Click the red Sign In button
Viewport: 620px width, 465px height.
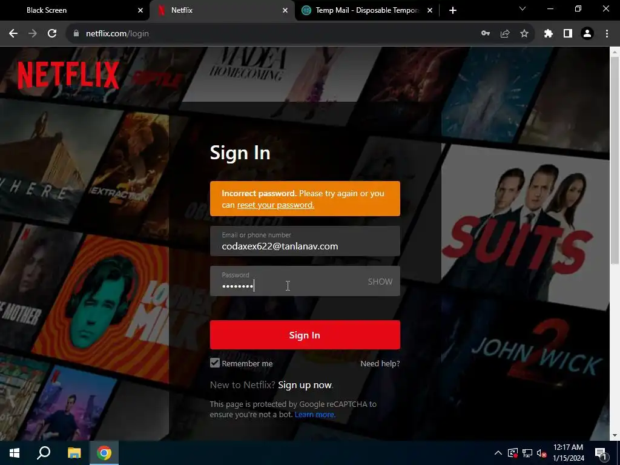point(305,335)
